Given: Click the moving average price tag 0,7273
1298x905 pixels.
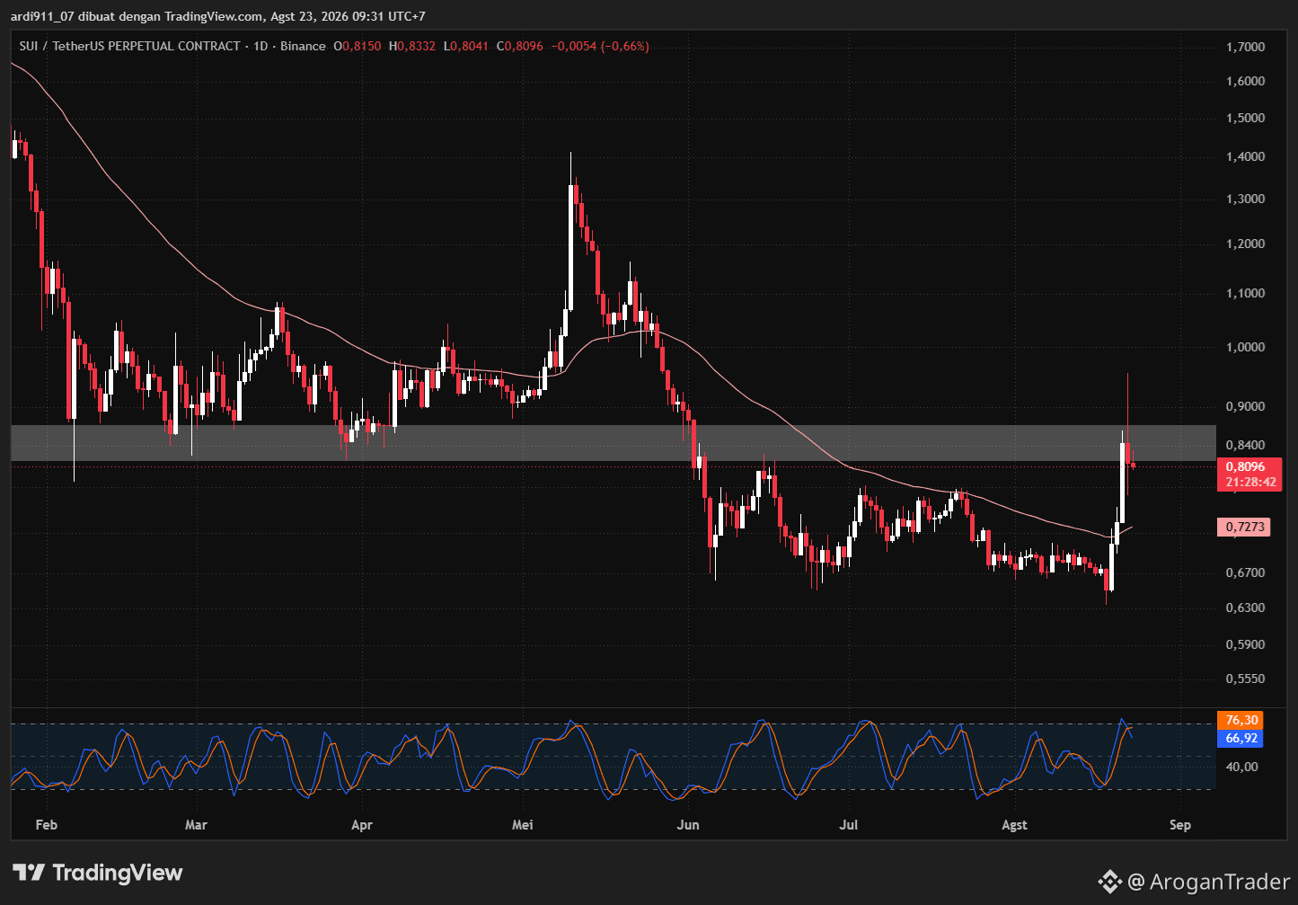Looking at the screenshot, I should pos(1243,527).
